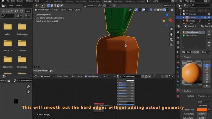Open the Object properties tab (orange square)
This screenshot has height=119, width=212.
click(178, 62)
